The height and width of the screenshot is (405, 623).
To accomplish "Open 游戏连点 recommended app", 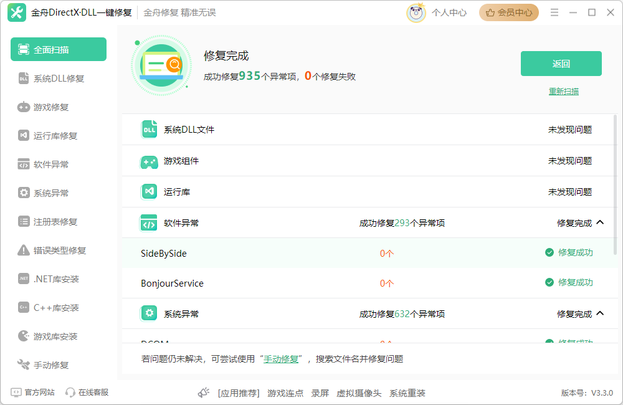I will 285,393.
